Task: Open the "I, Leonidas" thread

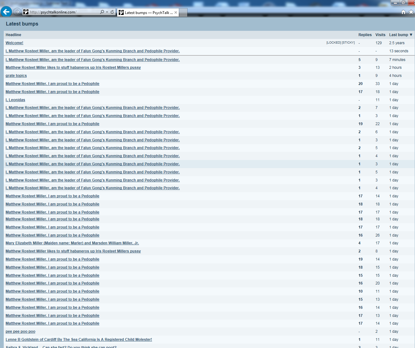Action: coord(15,100)
